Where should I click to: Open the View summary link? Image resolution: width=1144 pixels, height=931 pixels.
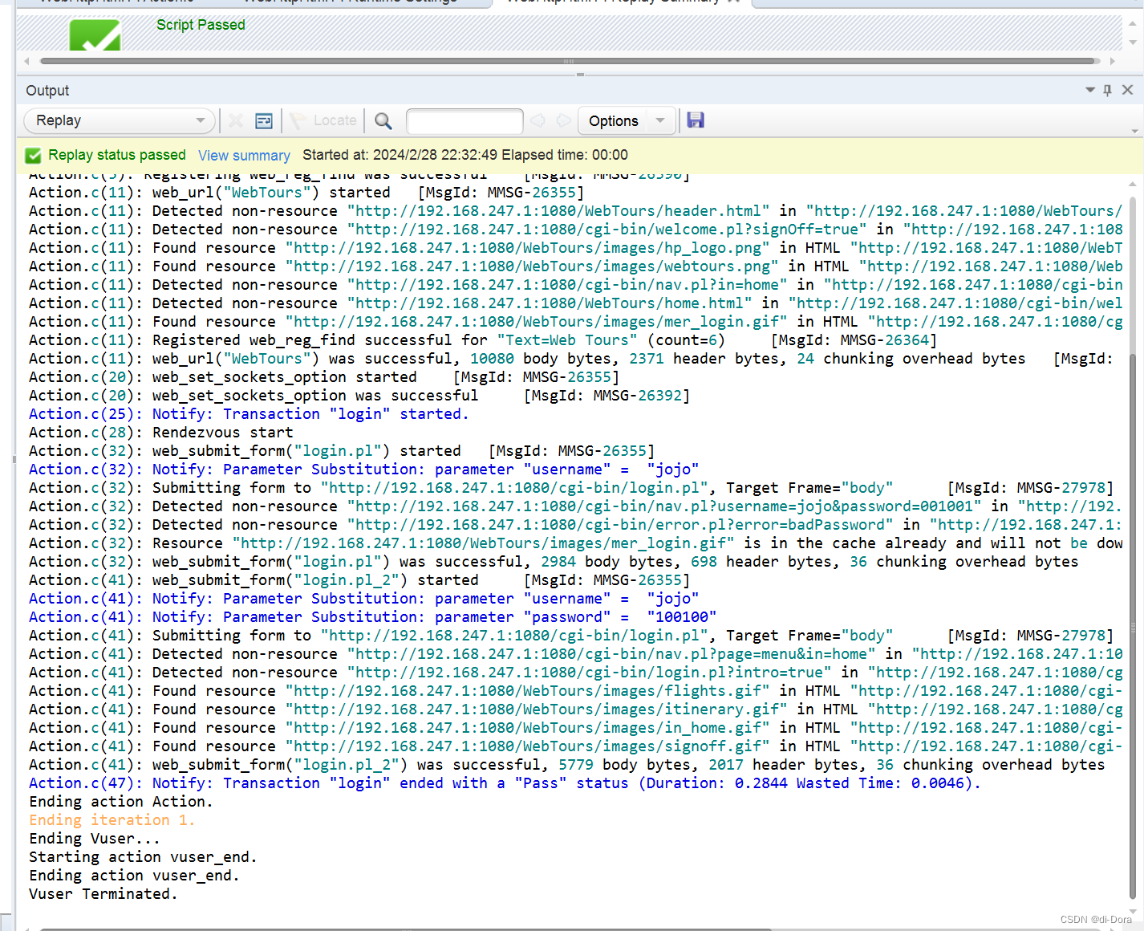click(x=244, y=156)
